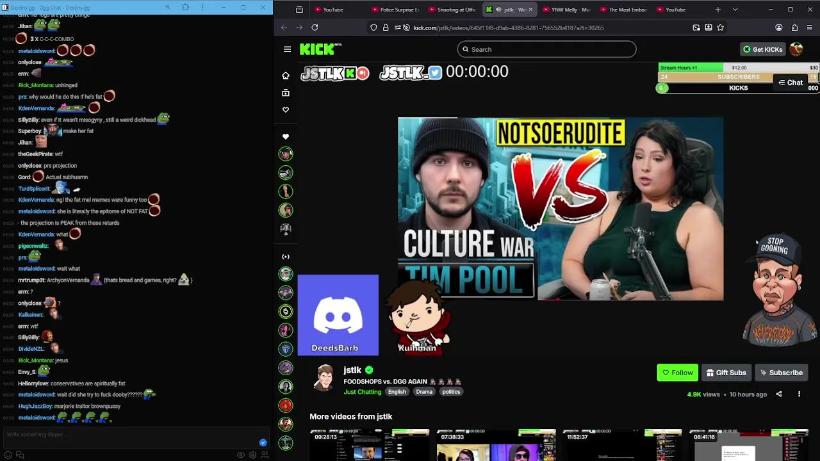
Task: Click the politics tag
Action: pos(451,392)
